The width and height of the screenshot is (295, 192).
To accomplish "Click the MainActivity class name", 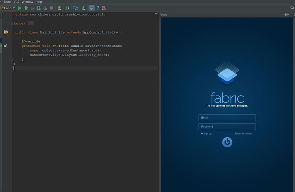I will click(x=52, y=32).
